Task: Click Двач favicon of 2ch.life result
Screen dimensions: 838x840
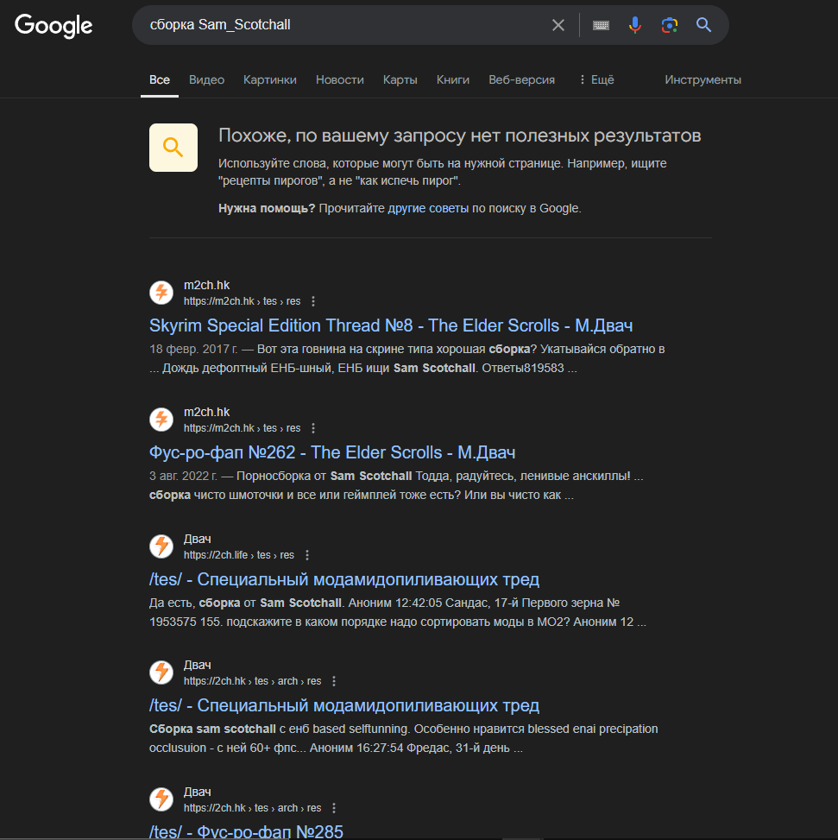Action: coord(161,546)
